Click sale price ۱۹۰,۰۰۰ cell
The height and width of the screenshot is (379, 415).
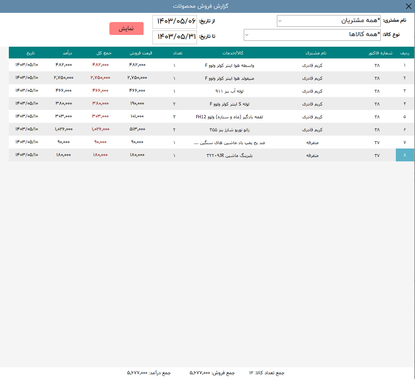[x=137, y=103]
